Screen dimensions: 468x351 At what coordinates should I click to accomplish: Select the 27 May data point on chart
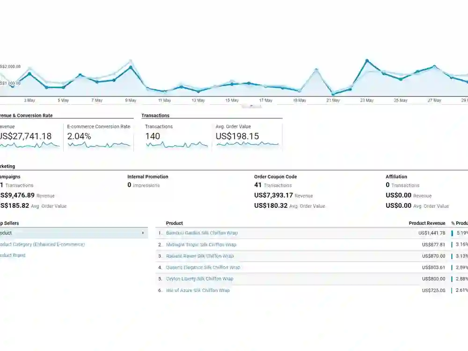(x=434, y=66)
